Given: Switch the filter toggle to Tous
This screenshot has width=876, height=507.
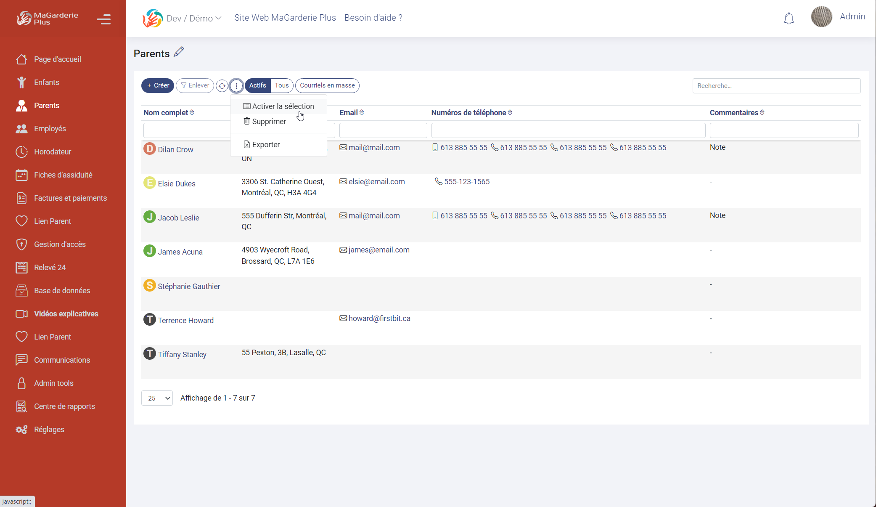Looking at the screenshot, I should 281,85.
